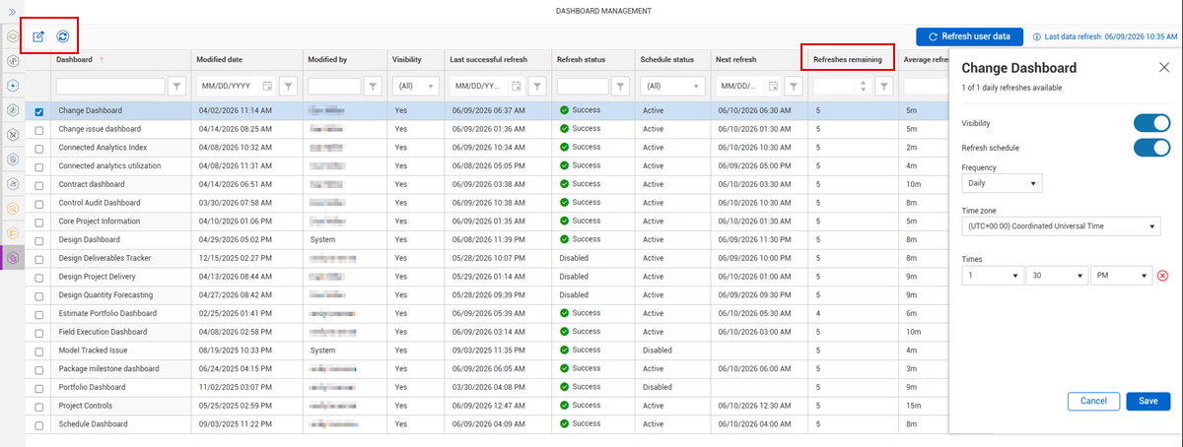The width and height of the screenshot is (1183, 447).
Task: Open the Refresh status column filter funnel icon
Action: pyautogui.click(x=621, y=87)
